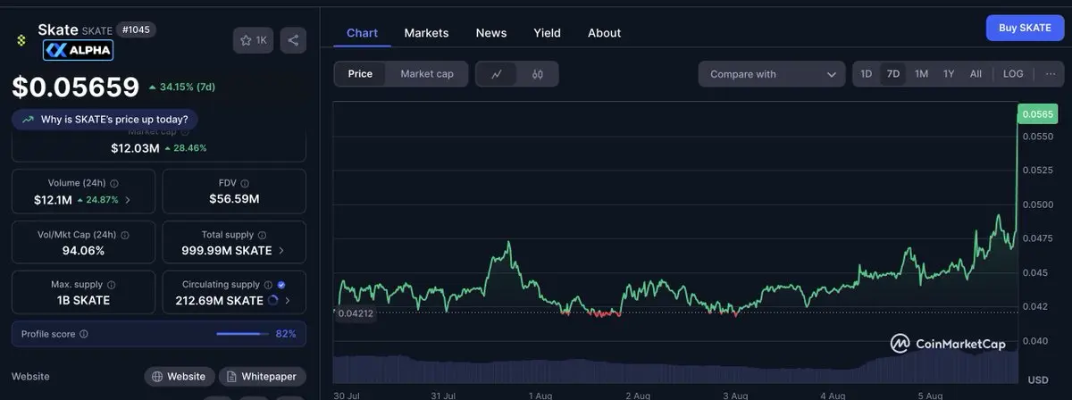
Task: Set chart range to 7D
Action: pos(892,74)
